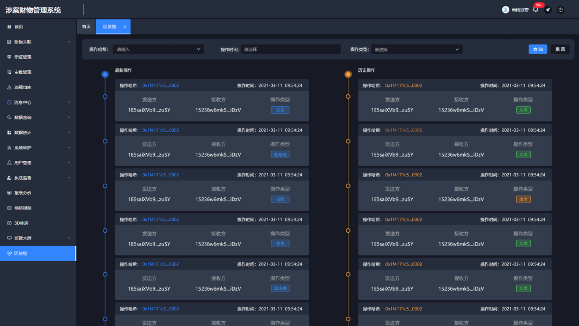Screen dimensions: 579x326
Task: Click the power logout icon
Action: tap(560, 10)
